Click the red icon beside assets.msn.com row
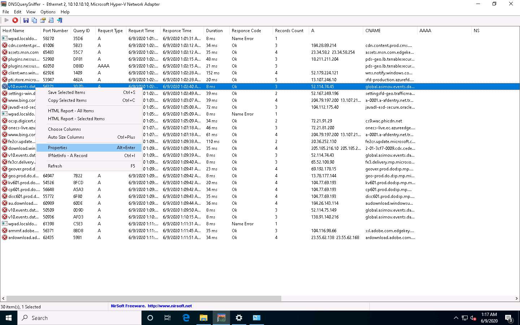The image size is (520, 325). (x=5, y=52)
